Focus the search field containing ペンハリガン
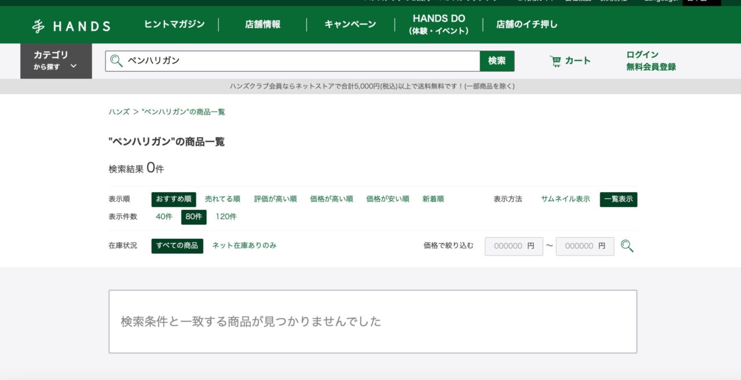Image resolution: width=741 pixels, height=380 pixels. pyautogui.click(x=292, y=61)
